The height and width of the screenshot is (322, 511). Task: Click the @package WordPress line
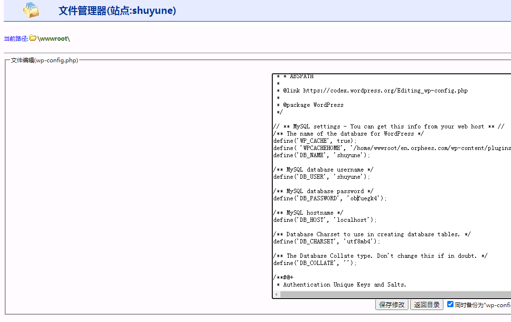(310, 105)
